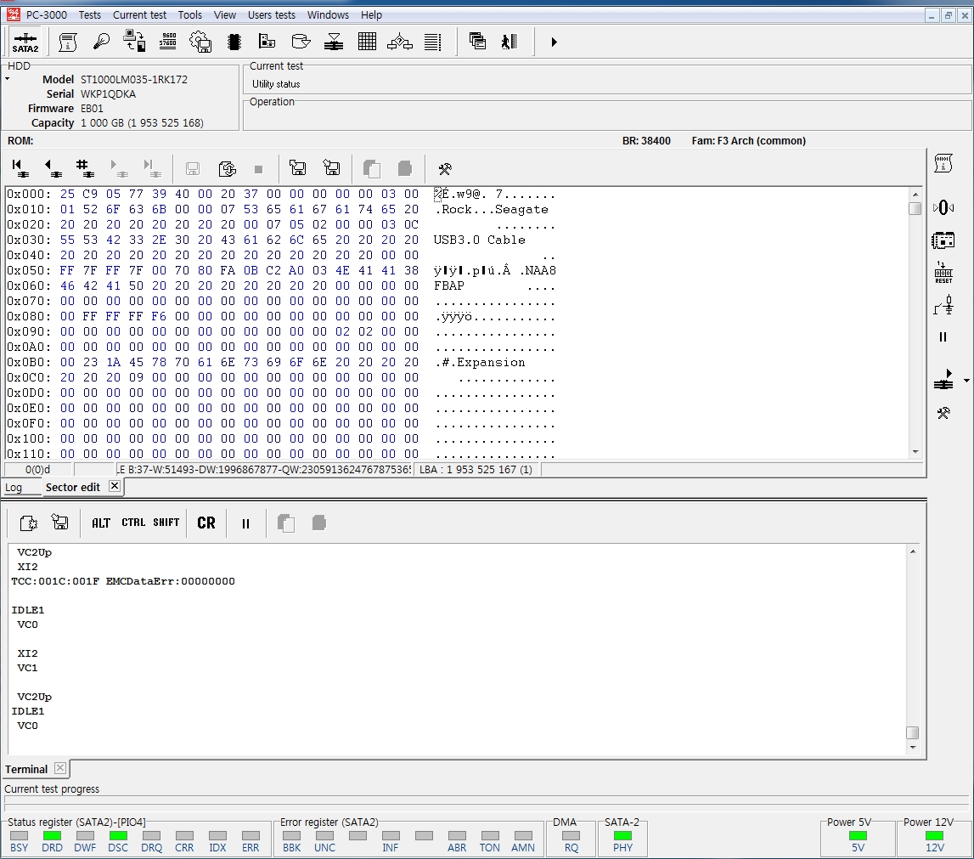This screenshot has width=974, height=859.
Task: Toggle the ALT key modifier in terminal
Action: click(x=101, y=523)
